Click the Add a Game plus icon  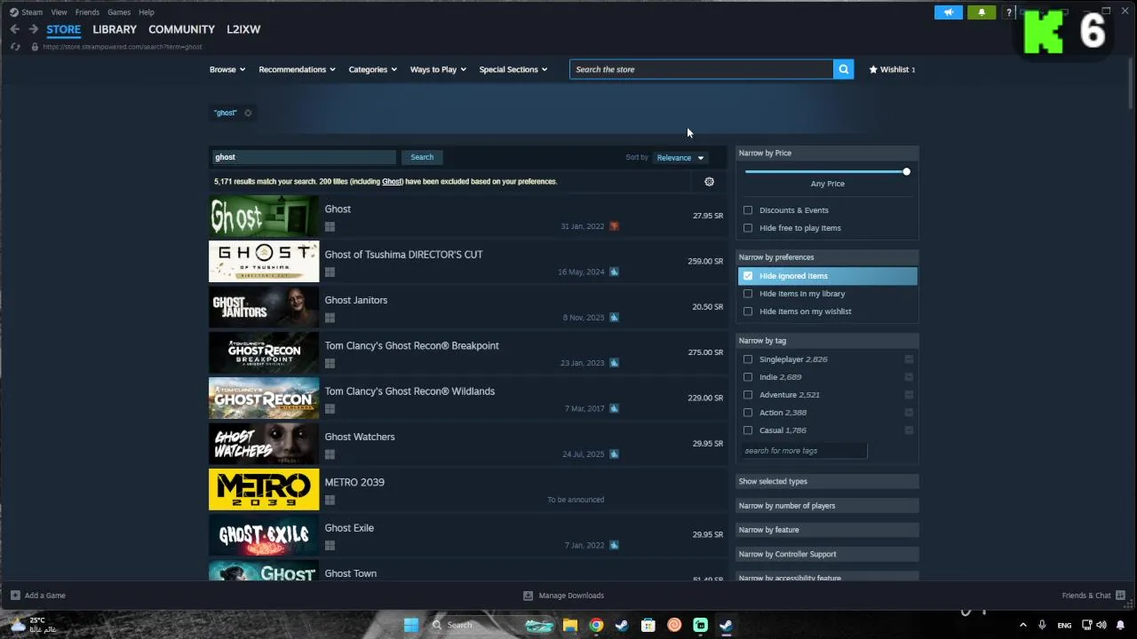(15, 596)
